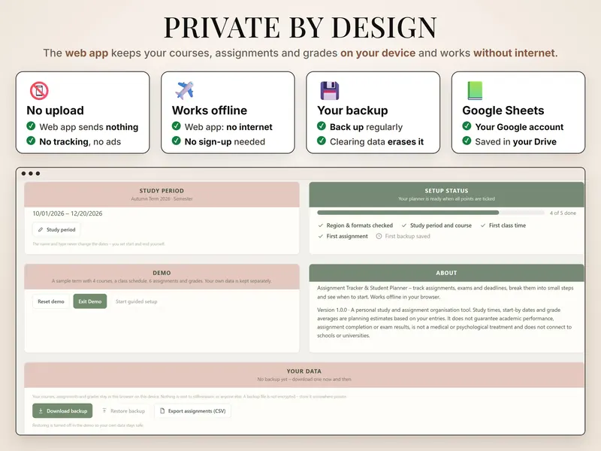This screenshot has height=451, width=601.
Task: Click Export assignments (CSV) button
Action: point(193,410)
